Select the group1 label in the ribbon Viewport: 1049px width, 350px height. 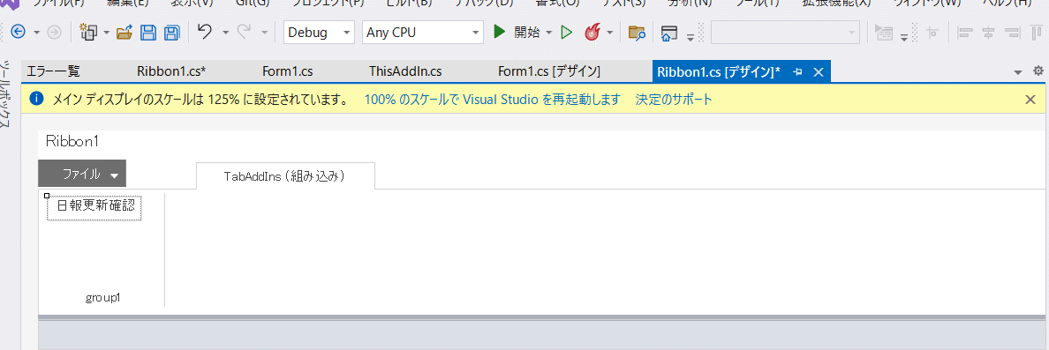pyautogui.click(x=102, y=298)
